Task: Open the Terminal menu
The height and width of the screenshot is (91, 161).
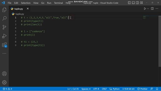Action: pos(58,3)
